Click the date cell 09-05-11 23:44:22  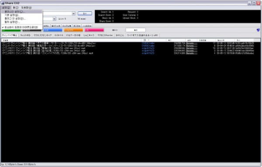(226, 51)
